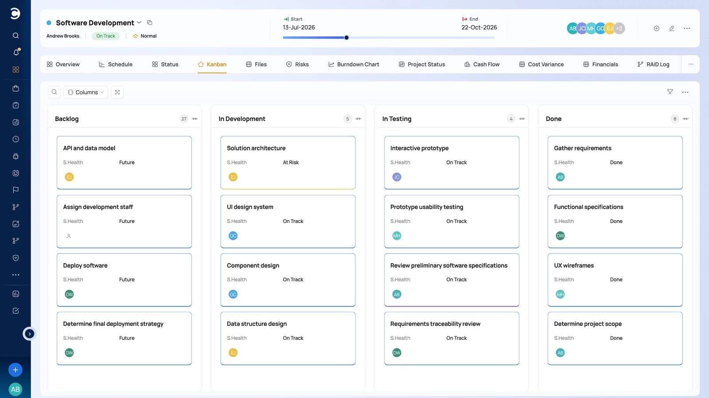The height and width of the screenshot is (398, 709).
Task: Click the project timeline progress handle
Action: pyautogui.click(x=347, y=38)
